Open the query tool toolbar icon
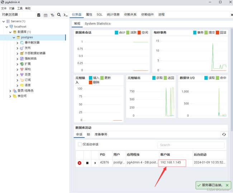The width and height of the screenshot is (233, 193). pos(39,15)
